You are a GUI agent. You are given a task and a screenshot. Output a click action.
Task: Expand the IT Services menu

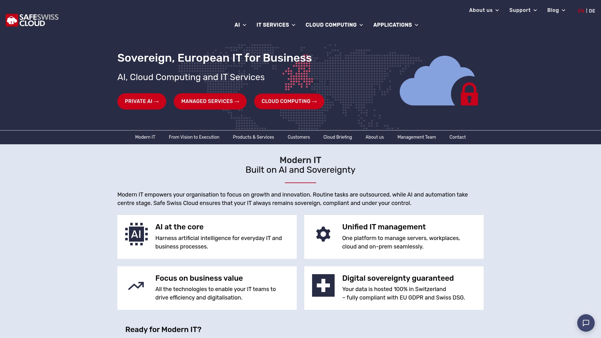click(276, 25)
